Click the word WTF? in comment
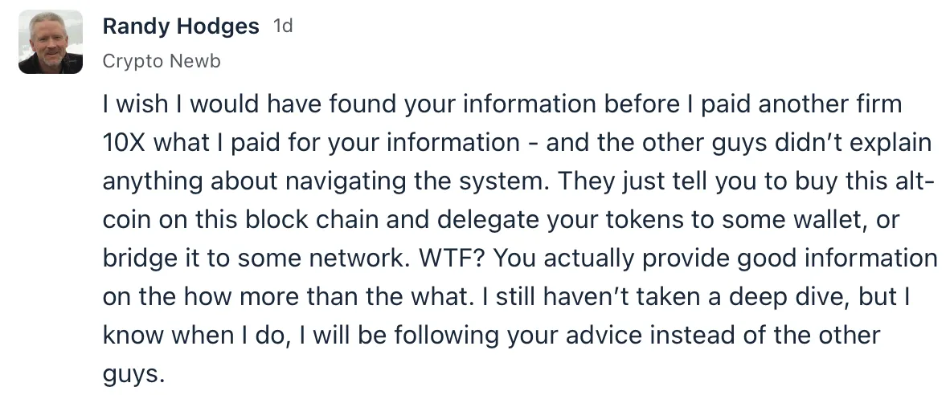The width and height of the screenshot is (950, 395). [x=452, y=259]
